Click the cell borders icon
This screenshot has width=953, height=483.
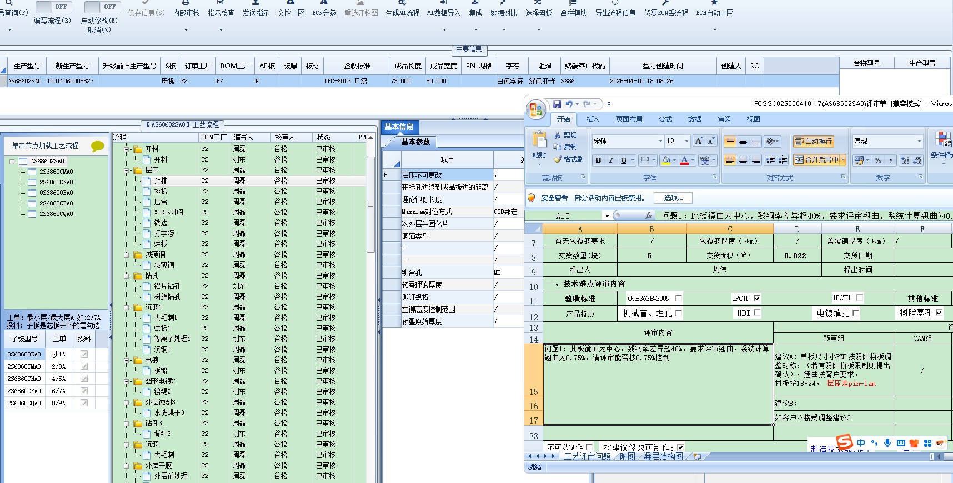645,160
